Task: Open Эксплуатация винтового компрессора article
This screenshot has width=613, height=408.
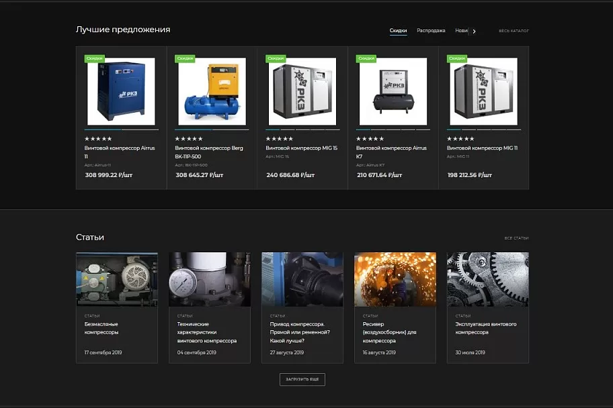Action: pos(486,328)
